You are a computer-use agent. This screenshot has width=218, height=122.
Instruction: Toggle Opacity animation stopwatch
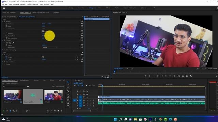[x=6, y=45]
